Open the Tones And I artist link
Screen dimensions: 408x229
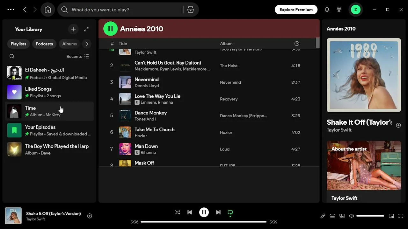(x=145, y=119)
